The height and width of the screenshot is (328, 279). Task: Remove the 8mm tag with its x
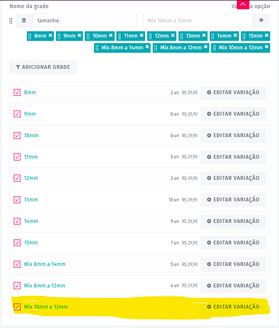coord(51,35)
